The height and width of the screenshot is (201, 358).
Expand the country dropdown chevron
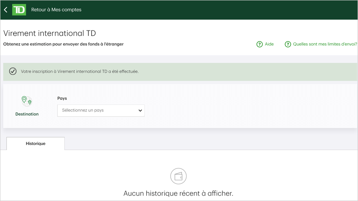tap(140, 110)
